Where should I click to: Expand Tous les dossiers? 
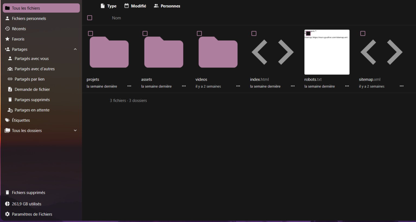(x=75, y=130)
